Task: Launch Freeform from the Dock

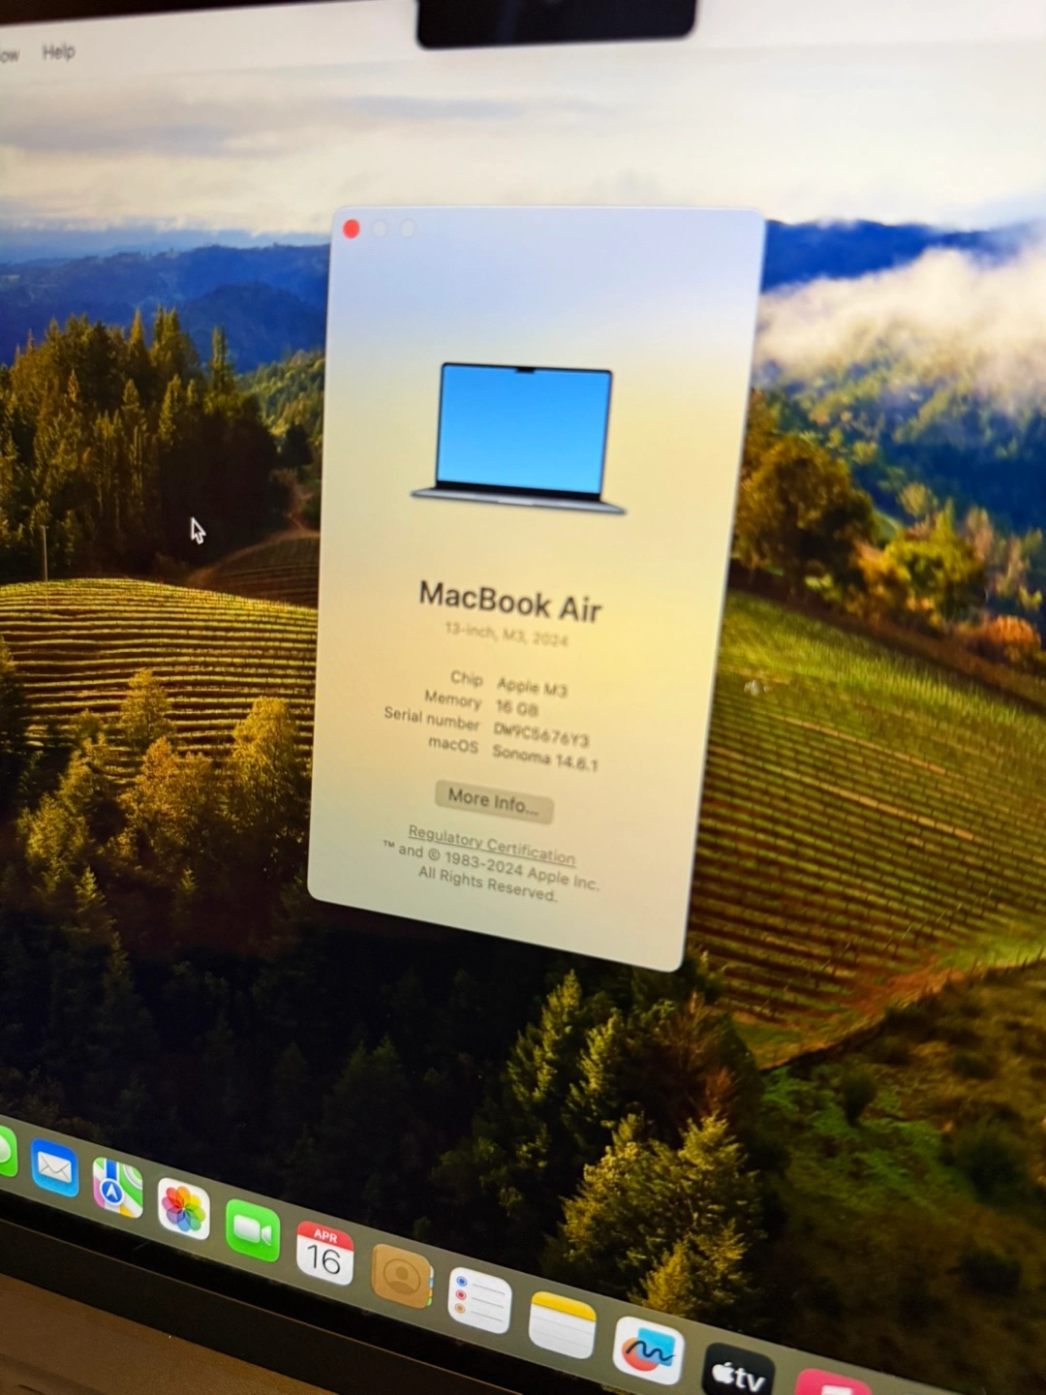Action: 648,1349
